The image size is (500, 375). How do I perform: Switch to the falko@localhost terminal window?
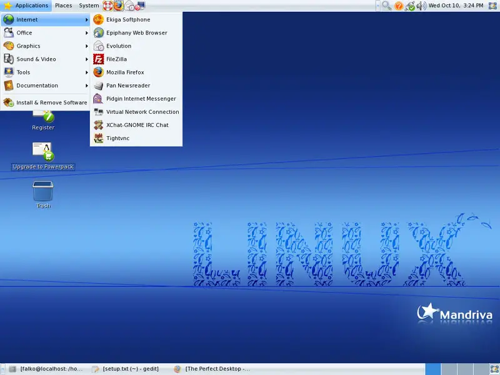point(46,369)
